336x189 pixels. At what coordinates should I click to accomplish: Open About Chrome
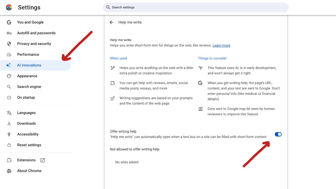click(29, 171)
